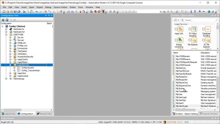Open the Online menu

tap(73, 7)
